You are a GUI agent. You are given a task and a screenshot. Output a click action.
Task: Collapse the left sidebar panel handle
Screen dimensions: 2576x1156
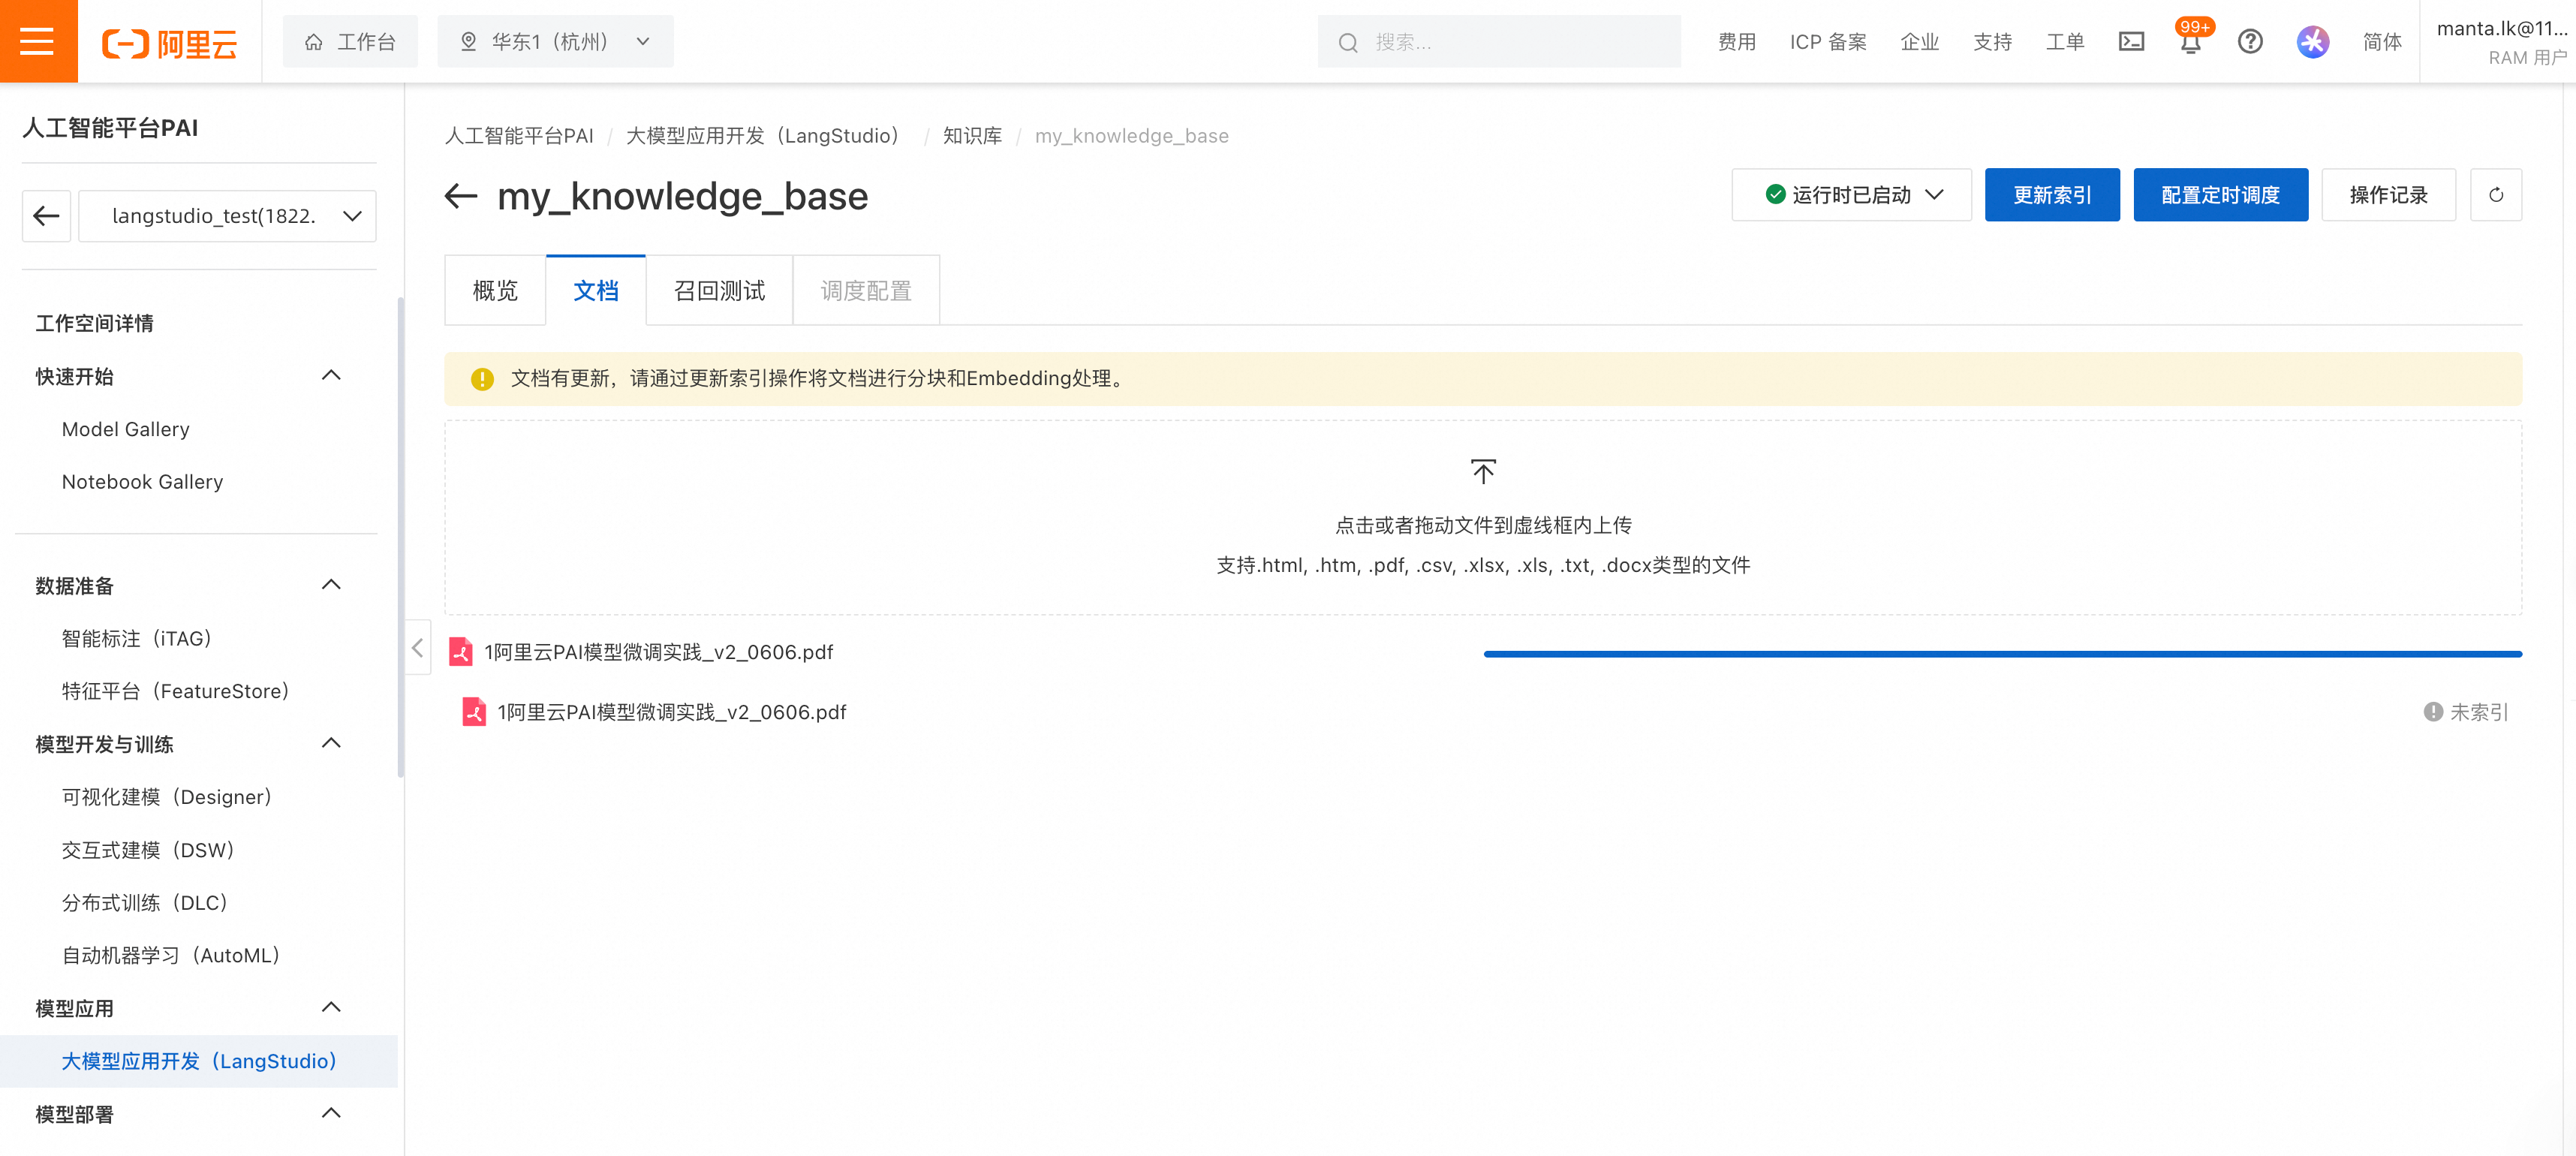point(417,648)
